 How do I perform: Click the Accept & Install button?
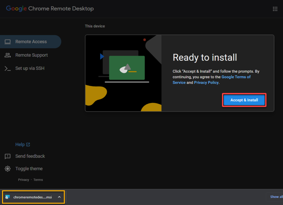point(244,100)
